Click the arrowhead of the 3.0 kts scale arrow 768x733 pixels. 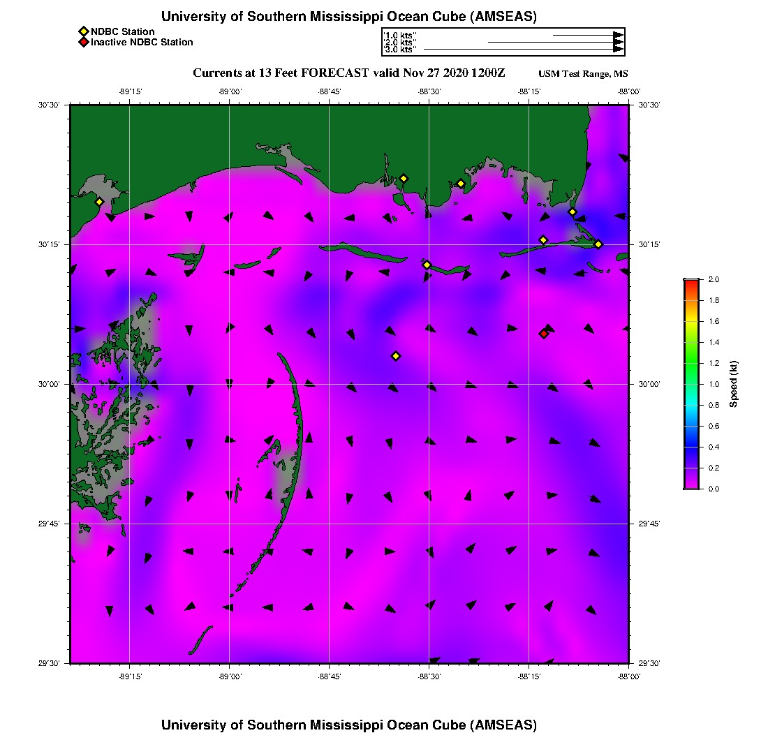(x=618, y=50)
